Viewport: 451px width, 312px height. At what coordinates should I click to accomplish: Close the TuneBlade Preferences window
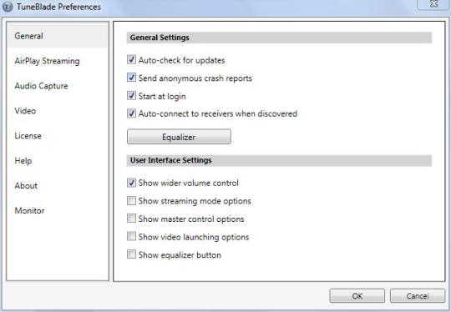click(433, 4)
